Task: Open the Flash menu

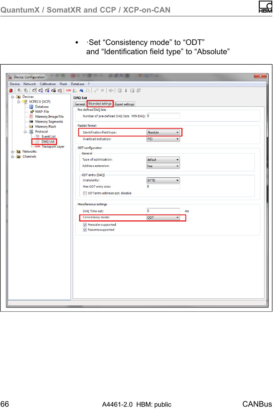Action: tap(63, 84)
